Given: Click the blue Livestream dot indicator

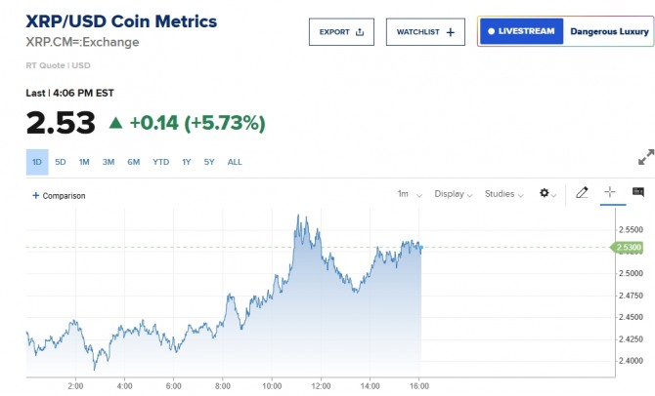Looking at the screenshot, I should coord(490,31).
